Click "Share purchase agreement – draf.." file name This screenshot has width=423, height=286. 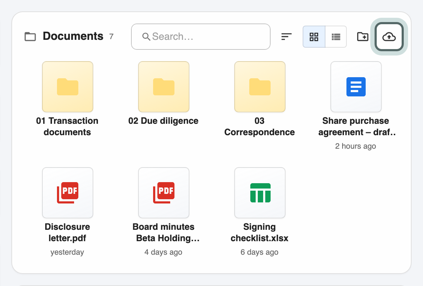pyautogui.click(x=357, y=126)
